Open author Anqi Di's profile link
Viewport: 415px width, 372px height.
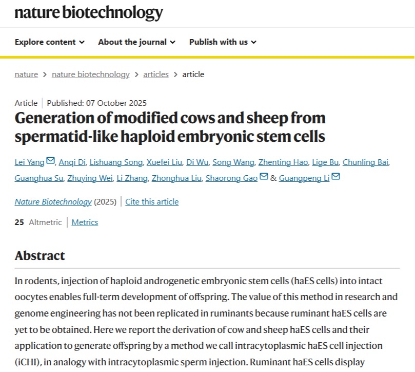click(x=71, y=162)
